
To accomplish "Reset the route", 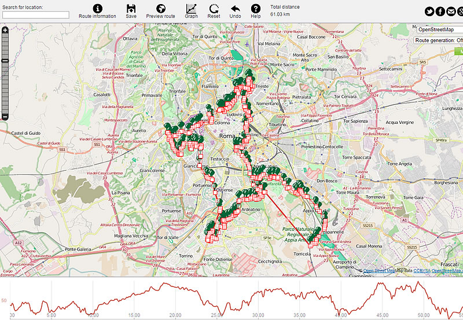I will [x=214, y=9].
